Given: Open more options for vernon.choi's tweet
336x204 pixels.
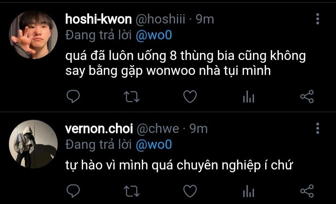Looking at the screenshot, I should click(x=318, y=128).
